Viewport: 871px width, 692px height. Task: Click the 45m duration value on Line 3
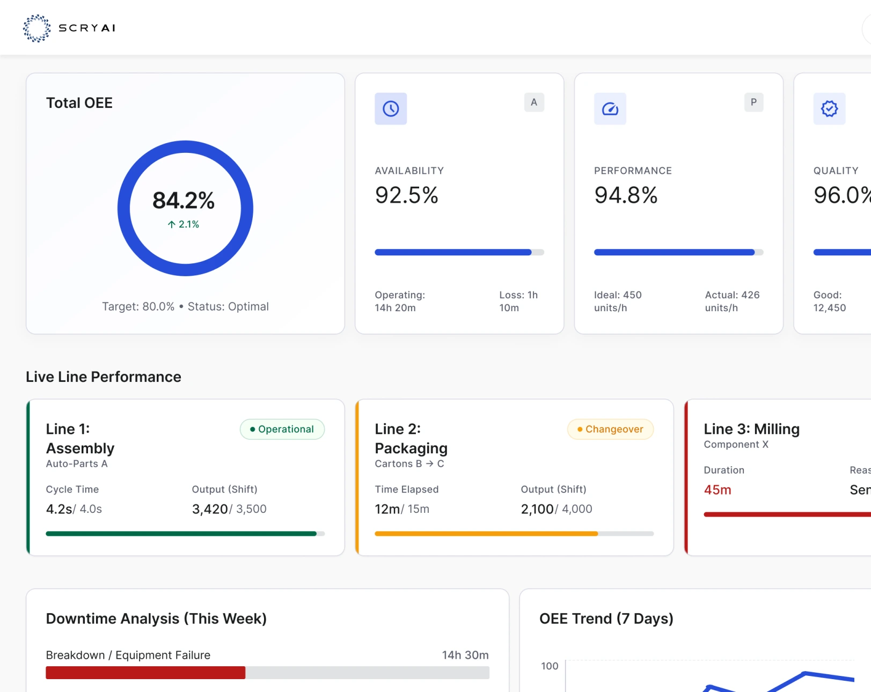718,490
